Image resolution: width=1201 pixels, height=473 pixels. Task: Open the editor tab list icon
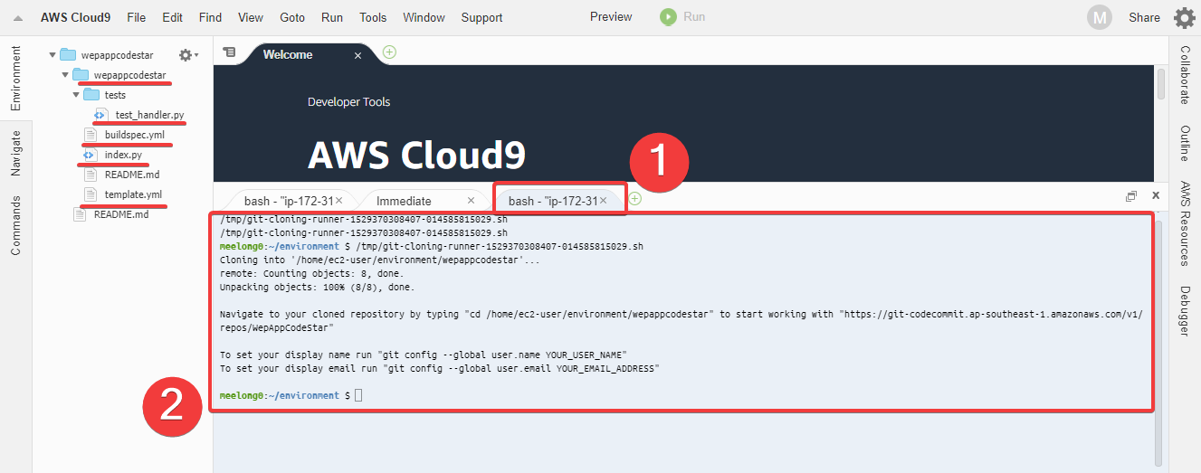229,53
